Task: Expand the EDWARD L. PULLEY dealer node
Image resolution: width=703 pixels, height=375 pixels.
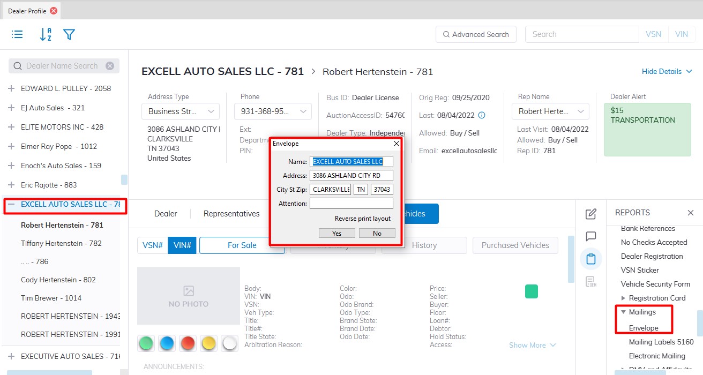Action: tap(11, 88)
